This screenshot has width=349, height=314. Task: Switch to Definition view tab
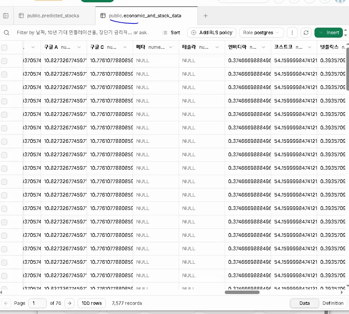coord(333,303)
